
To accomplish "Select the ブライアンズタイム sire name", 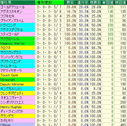I will coord(12,21).
